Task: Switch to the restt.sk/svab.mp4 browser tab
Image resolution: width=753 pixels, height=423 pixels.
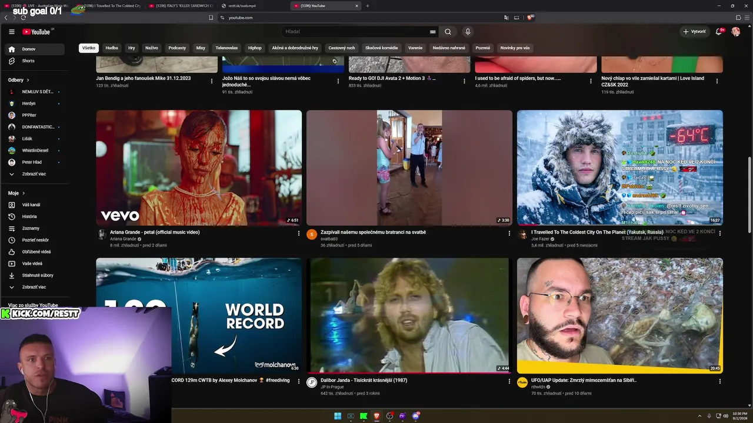Action: pos(253,6)
